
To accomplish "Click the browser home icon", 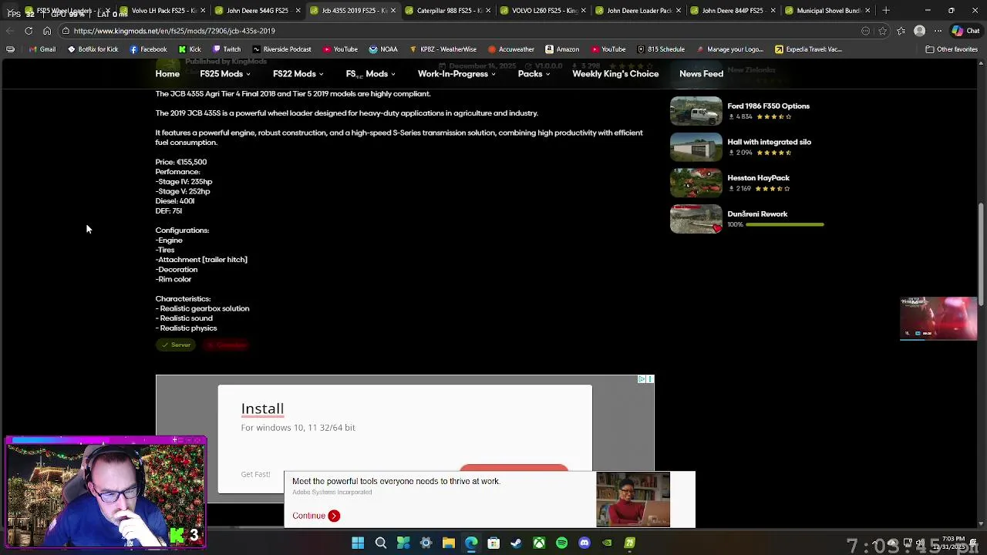I will pyautogui.click(x=47, y=31).
